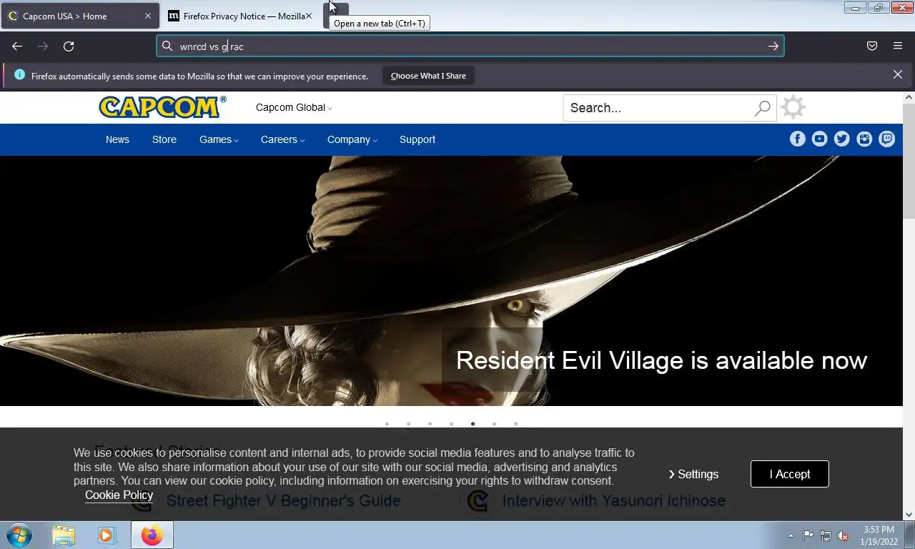Visit Capcom's Twitch icon
Screen dimensions: 915x549
[887, 139]
